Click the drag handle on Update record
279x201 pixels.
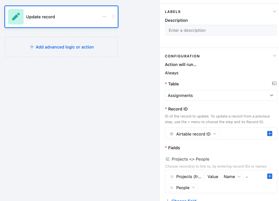tap(114, 16)
